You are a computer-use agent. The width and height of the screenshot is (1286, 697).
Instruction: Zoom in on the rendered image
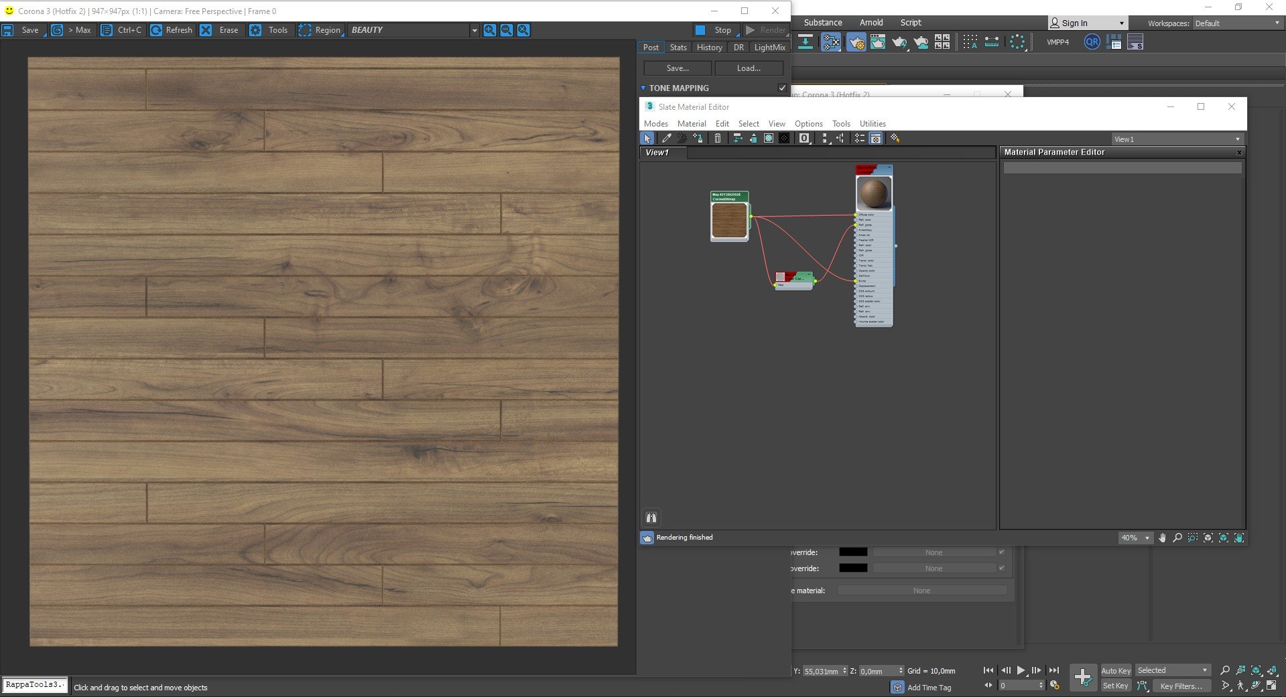[x=490, y=30]
